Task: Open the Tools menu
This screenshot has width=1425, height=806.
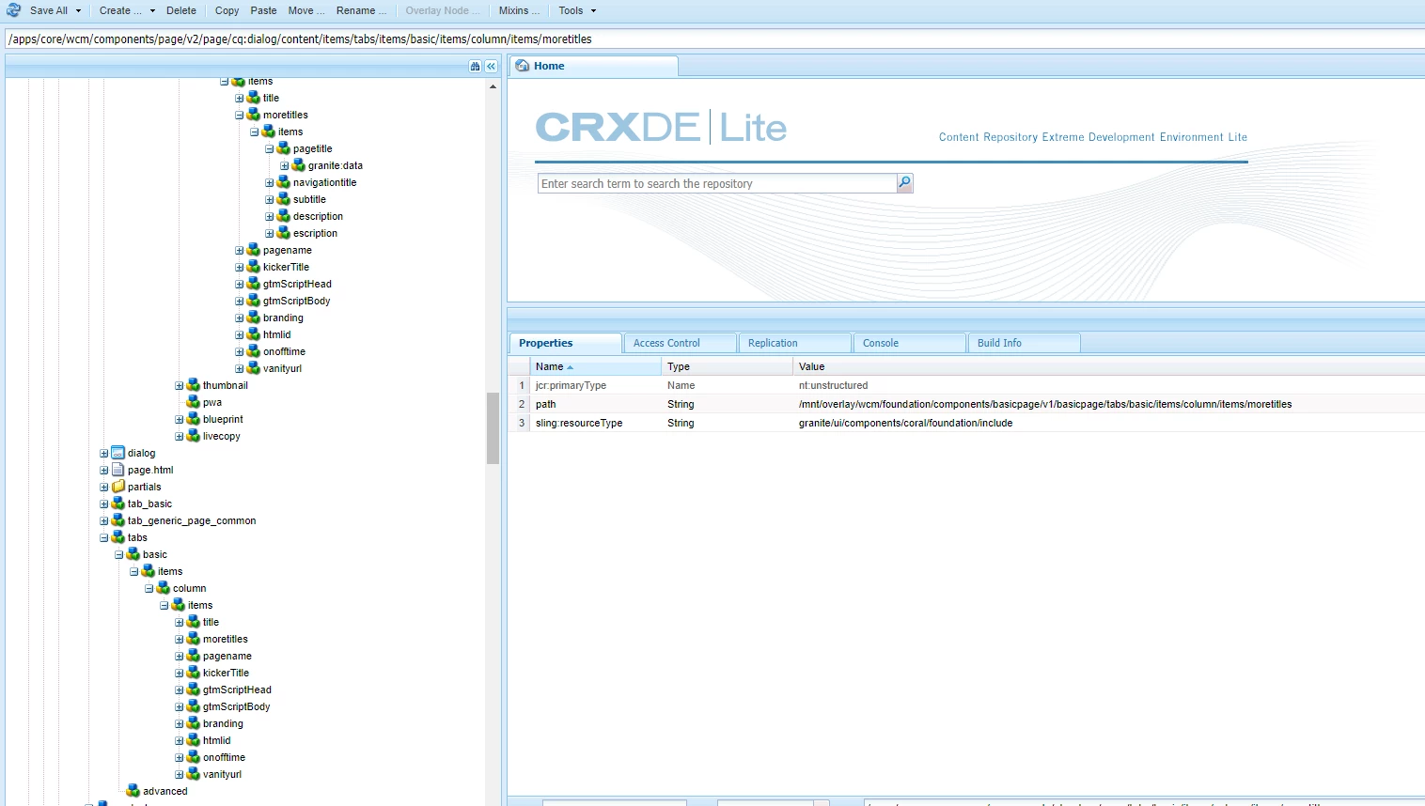Action: [577, 10]
